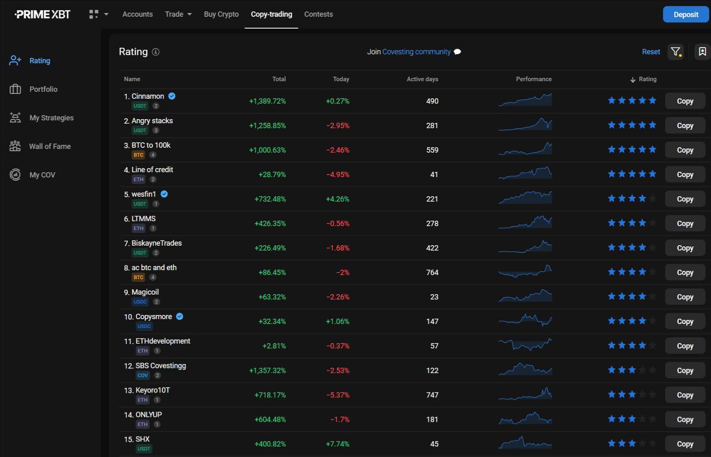Image resolution: width=711 pixels, height=457 pixels.
Task: Click the chat bubble icon beside community link
Action: 457,52
